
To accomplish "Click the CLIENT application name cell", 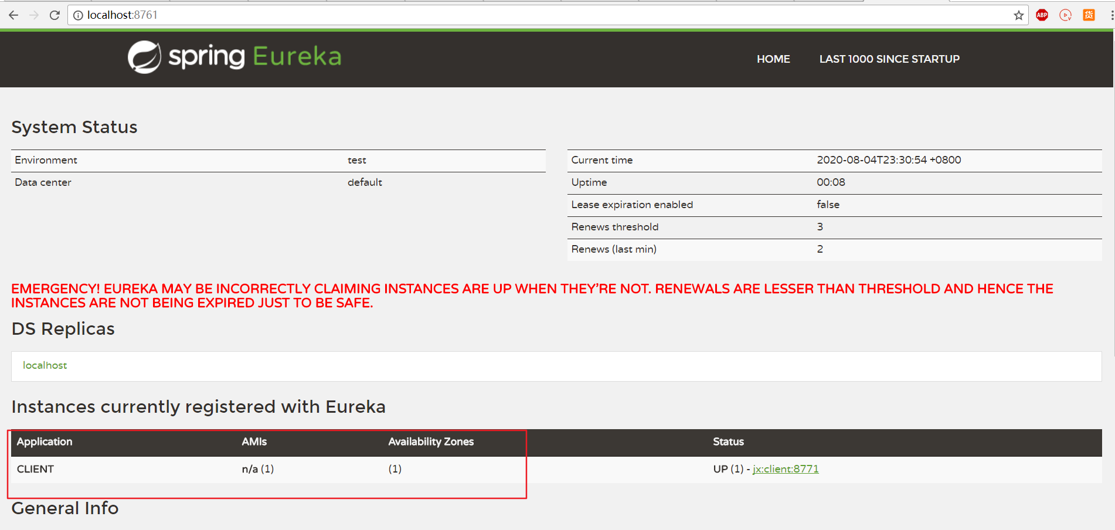I will [35, 469].
